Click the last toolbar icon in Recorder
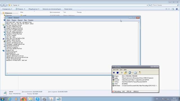The image size is (180, 101). 140,73
